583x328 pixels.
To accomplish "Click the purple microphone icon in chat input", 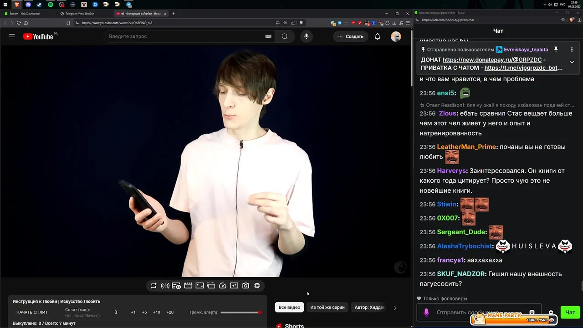I will tap(426, 313).
